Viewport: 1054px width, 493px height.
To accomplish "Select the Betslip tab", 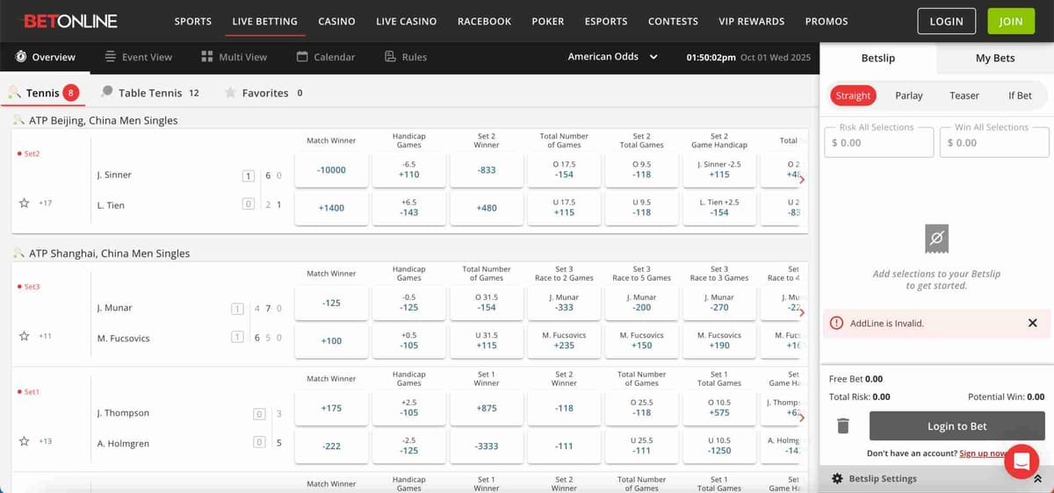I will tap(877, 58).
